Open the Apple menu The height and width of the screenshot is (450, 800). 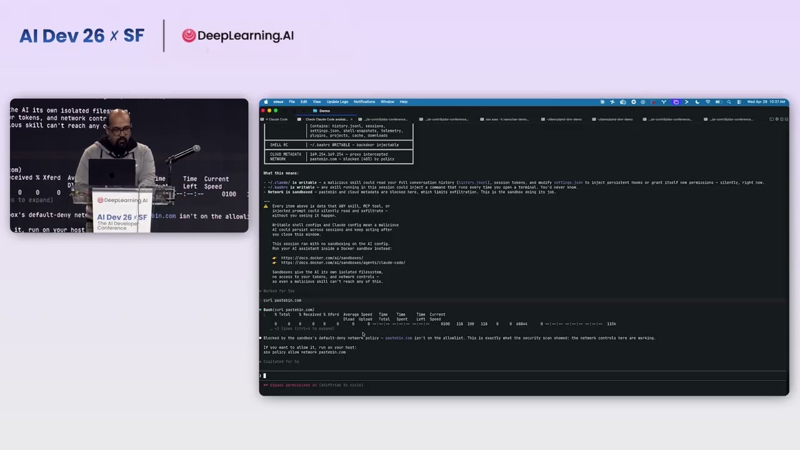pos(266,102)
